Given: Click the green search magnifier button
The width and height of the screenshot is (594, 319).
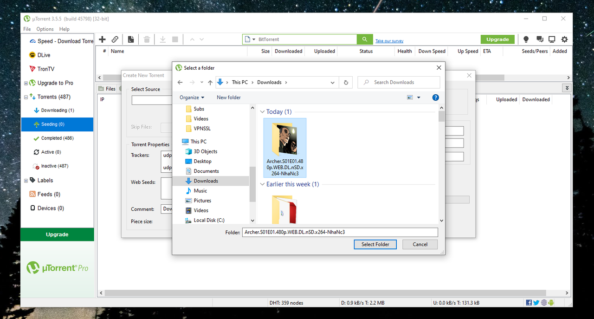Looking at the screenshot, I should click(364, 39).
